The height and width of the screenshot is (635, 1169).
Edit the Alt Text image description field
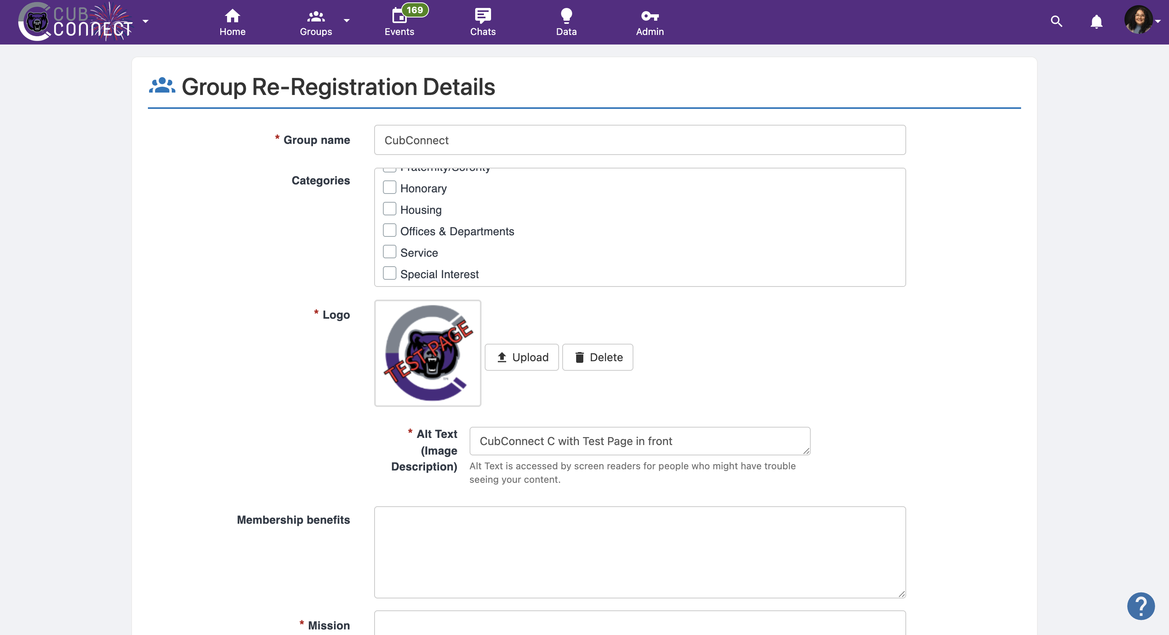pos(640,441)
